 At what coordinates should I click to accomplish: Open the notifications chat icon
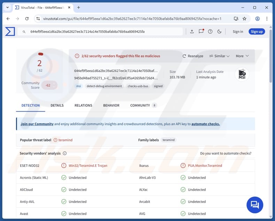[201, 31]
